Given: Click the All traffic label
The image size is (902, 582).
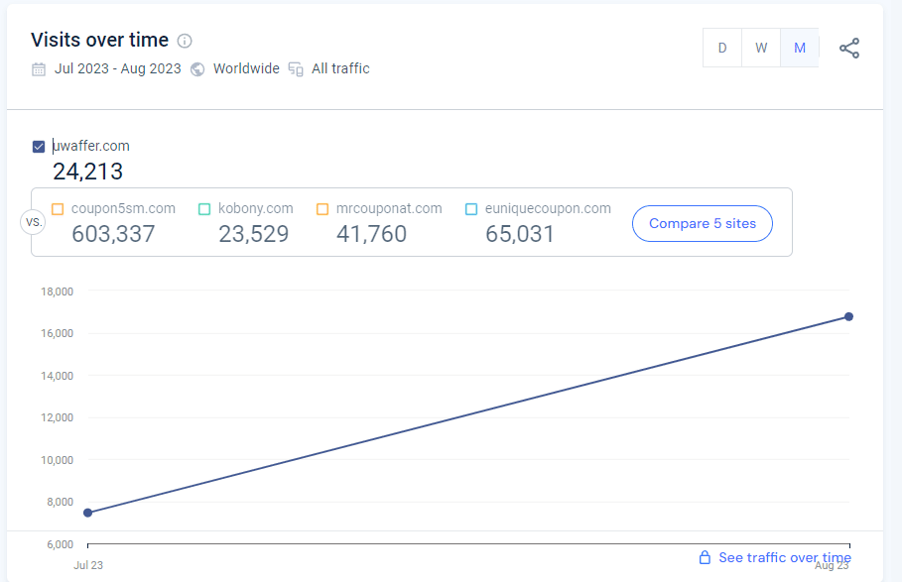Looking at the screenshot, I should 340,69.
